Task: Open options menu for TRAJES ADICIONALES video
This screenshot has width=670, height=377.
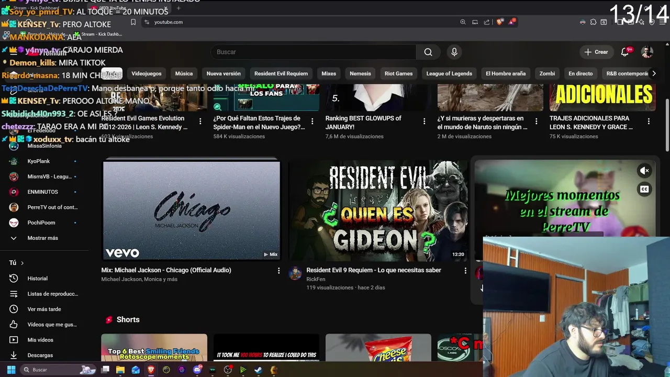Action: tap(649, 121)
